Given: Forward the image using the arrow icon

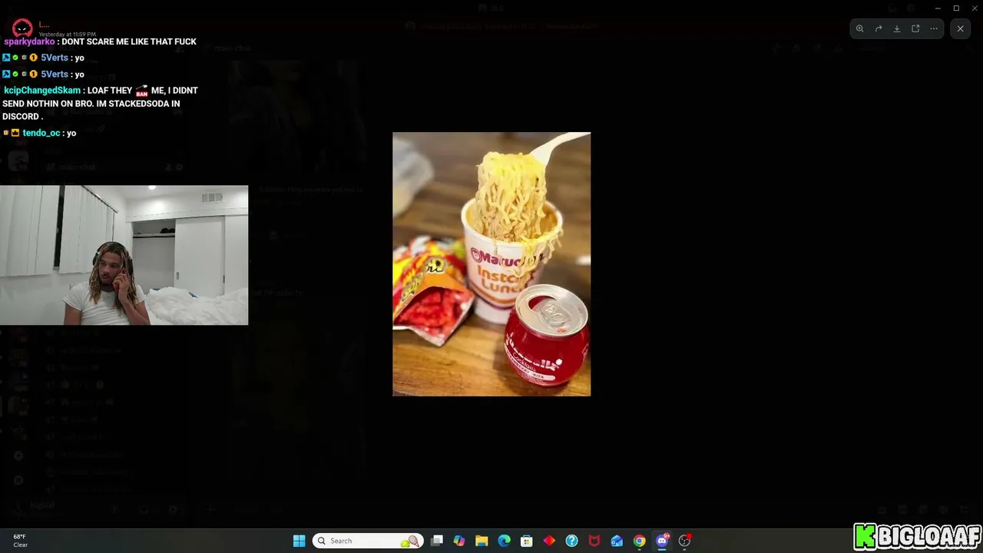Looking at the screenshot, I should [879, 28].
